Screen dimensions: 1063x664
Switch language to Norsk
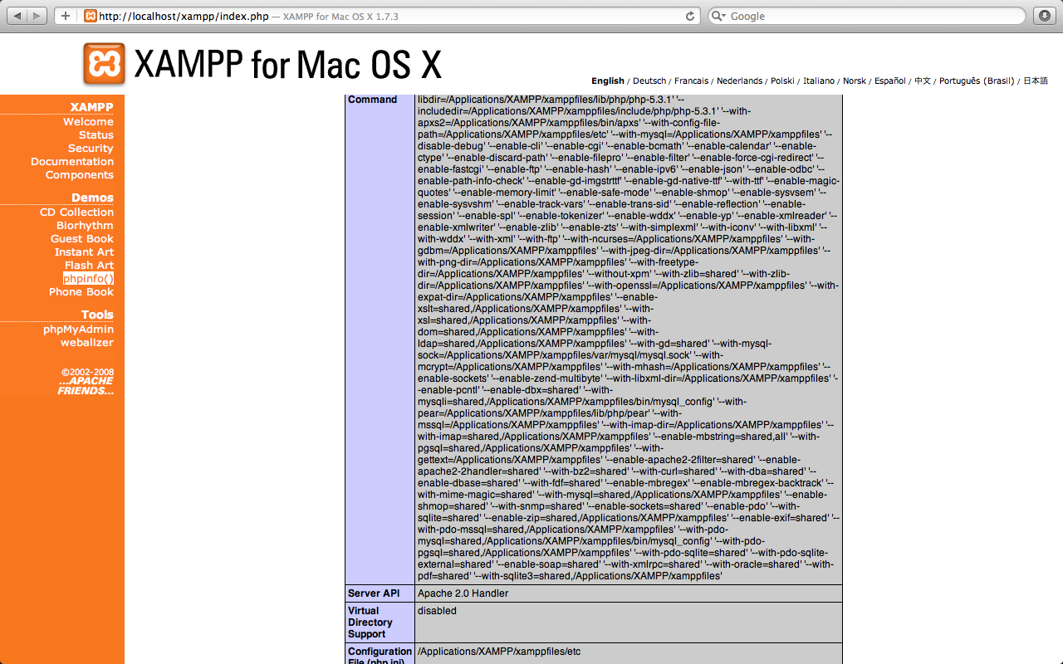click(854, 81)
